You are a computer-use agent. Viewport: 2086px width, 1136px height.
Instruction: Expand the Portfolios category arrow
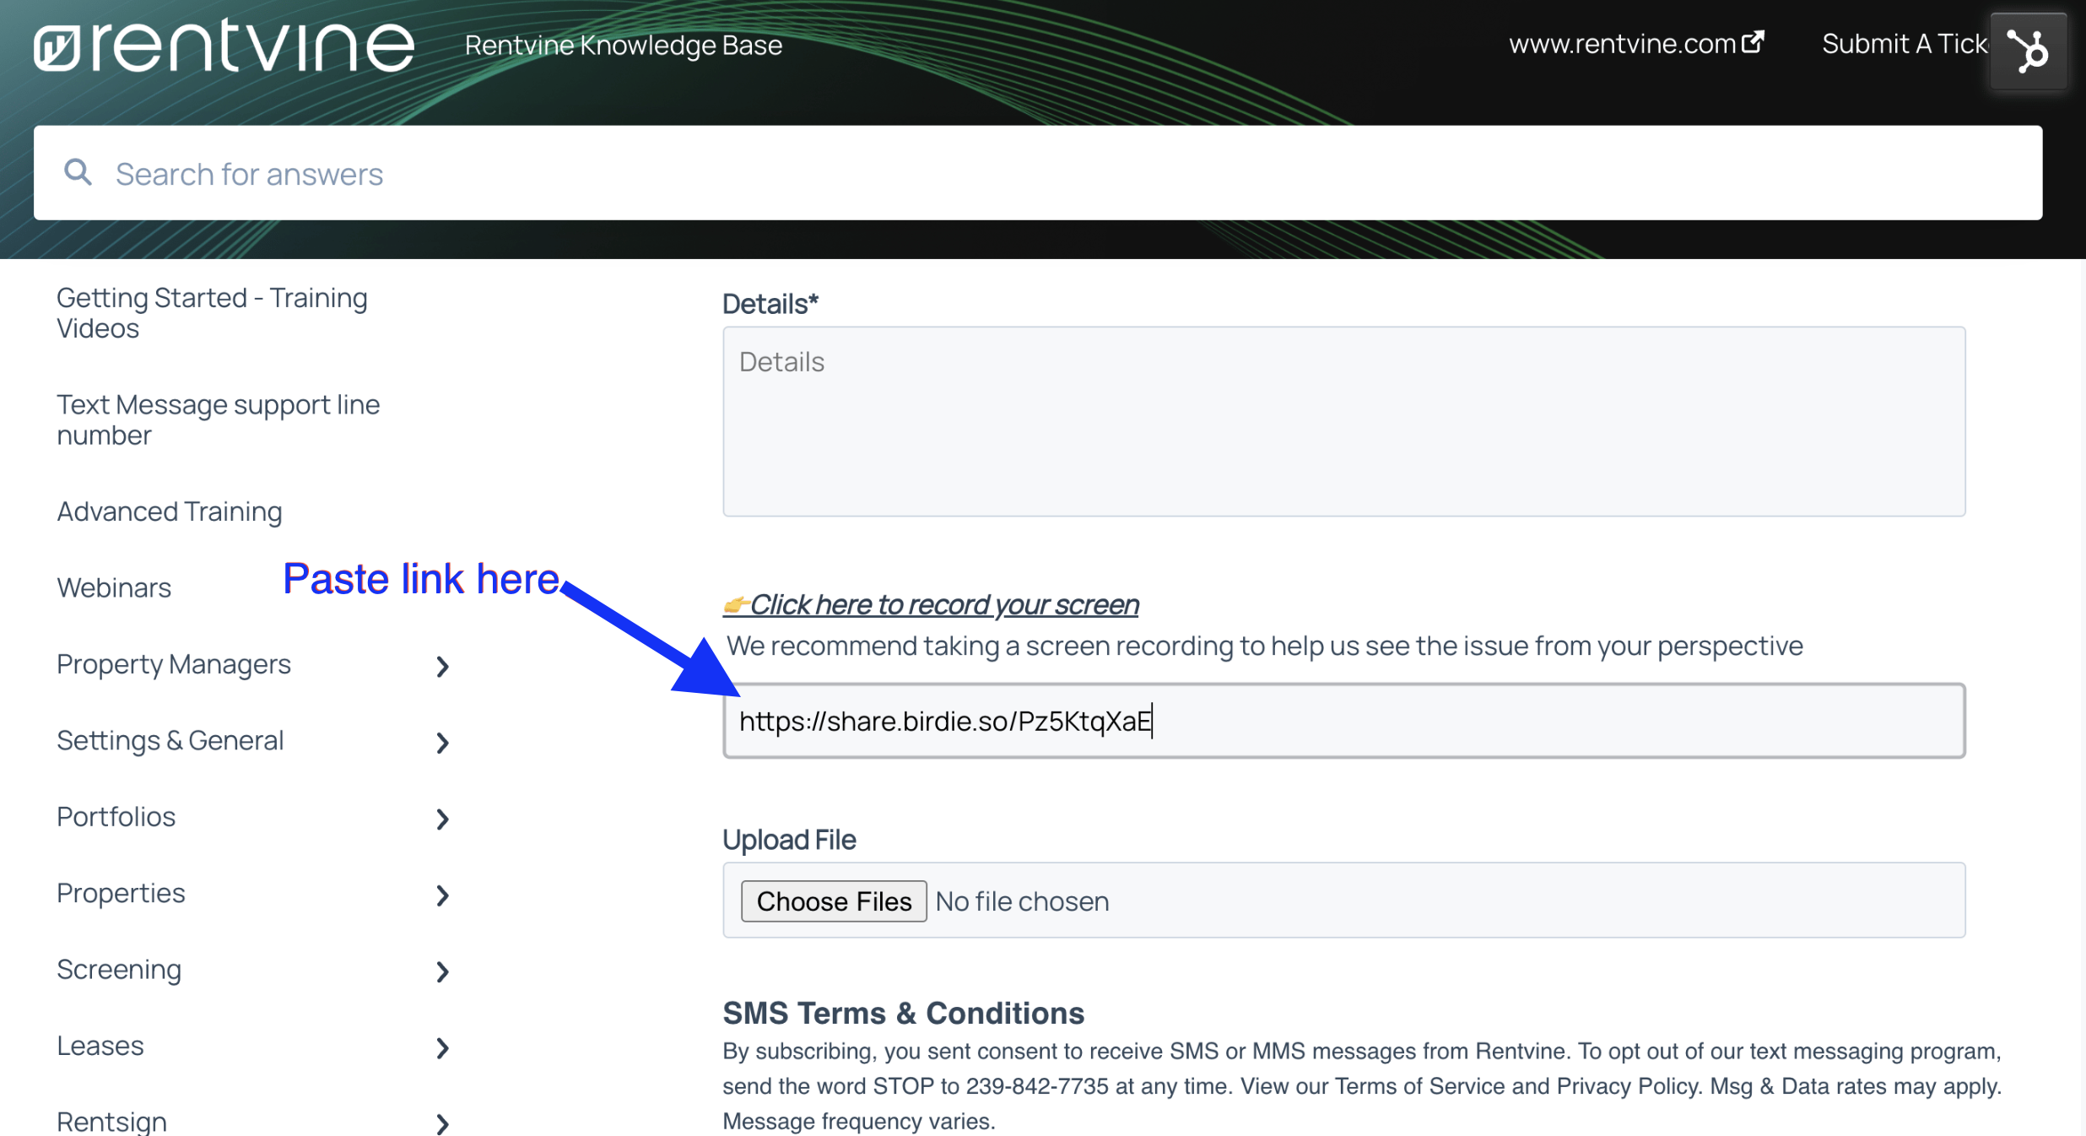(442, 819)
